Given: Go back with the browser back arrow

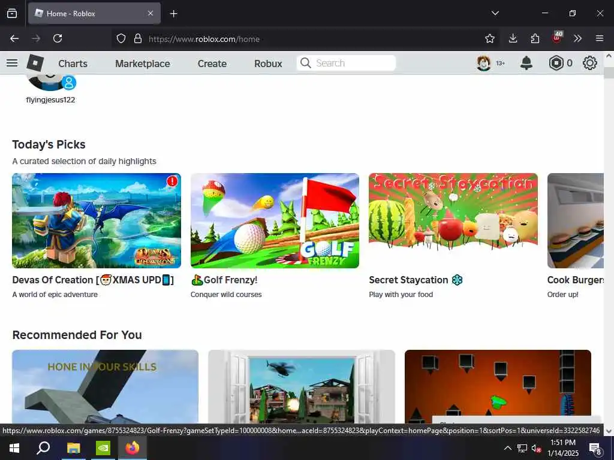Looking at the screenshot, I should pyautogui.click(x=14, y=38).
